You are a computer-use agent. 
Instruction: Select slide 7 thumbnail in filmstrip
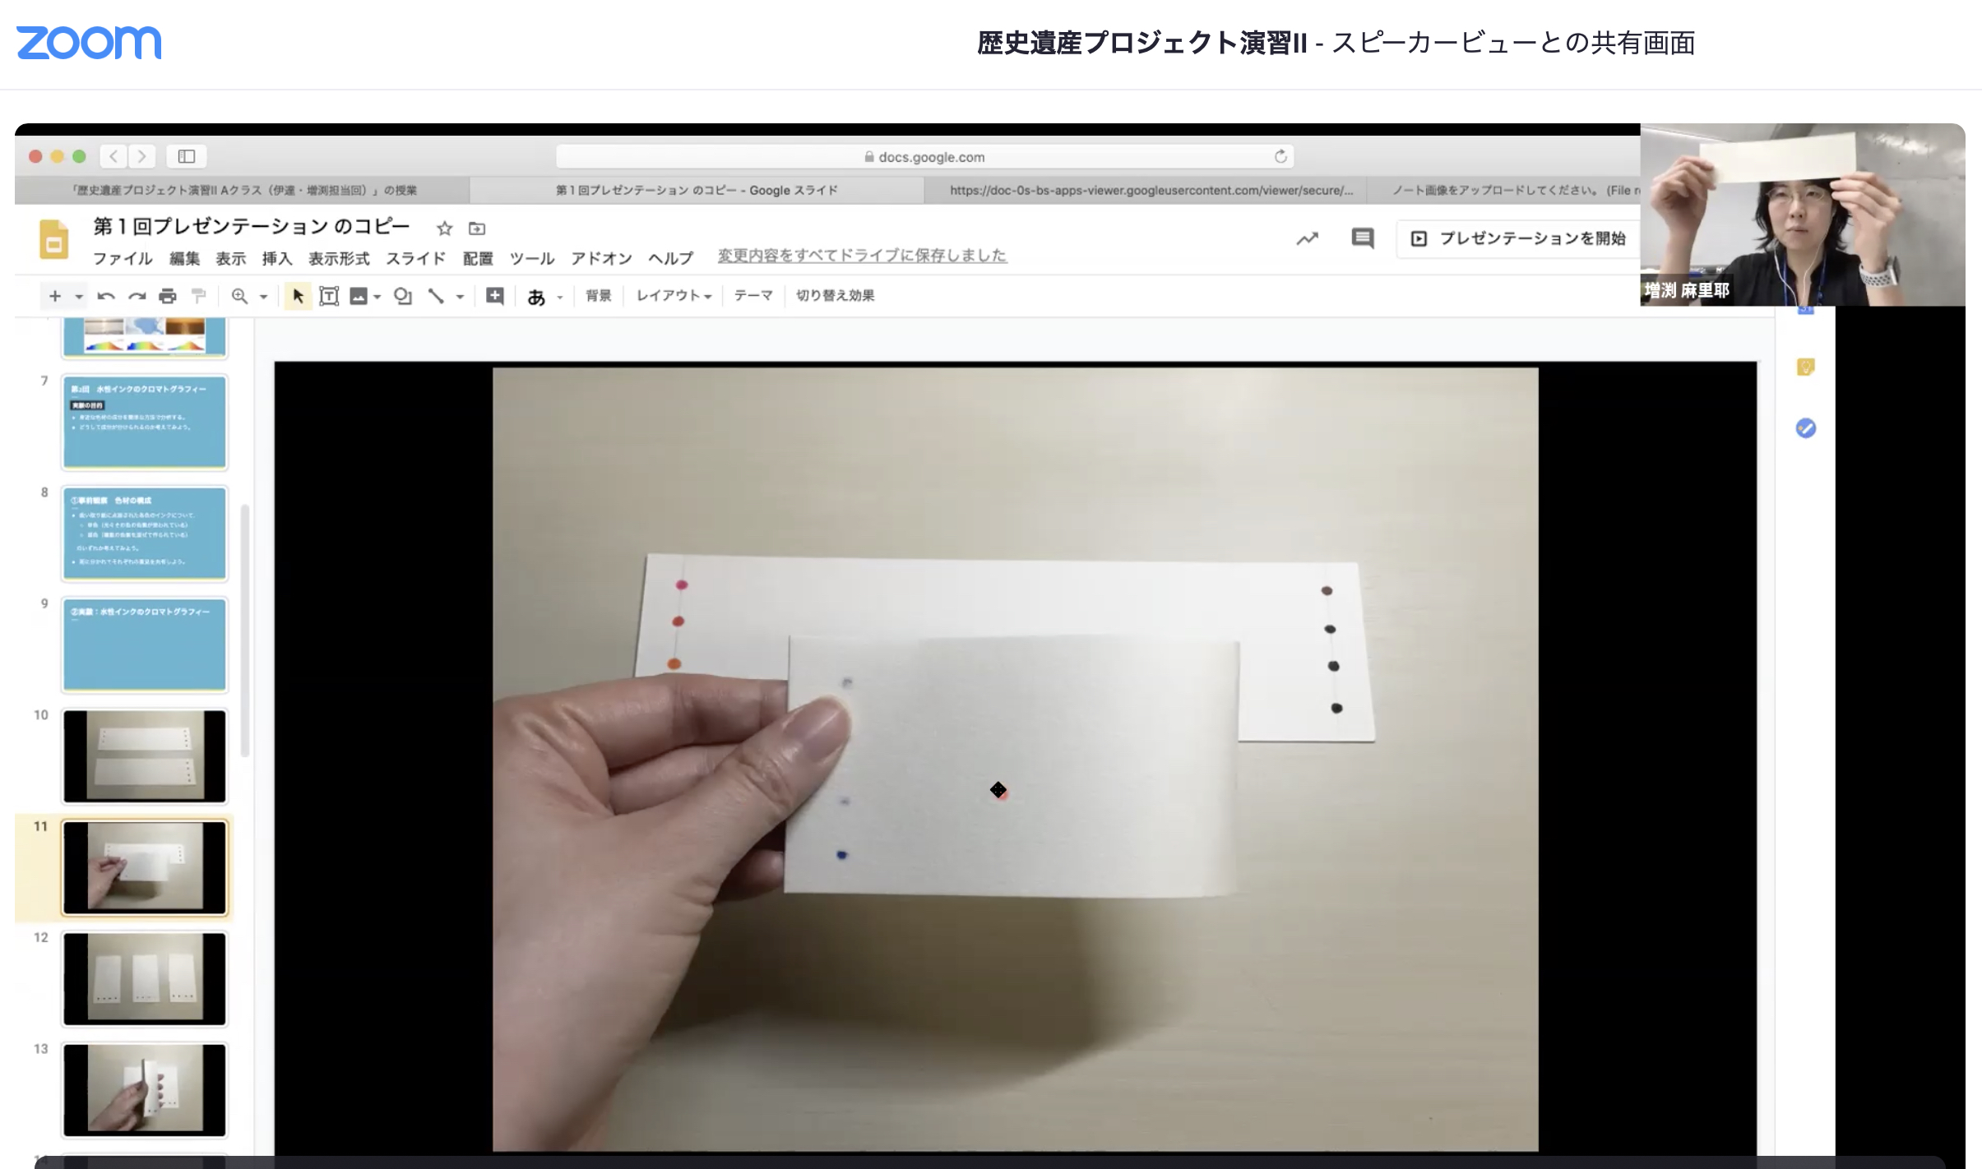tap(145, 422)
